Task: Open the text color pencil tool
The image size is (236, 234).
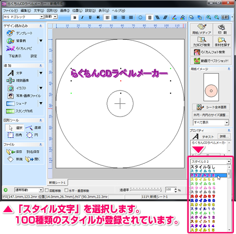Action: (x=175, y=17)
